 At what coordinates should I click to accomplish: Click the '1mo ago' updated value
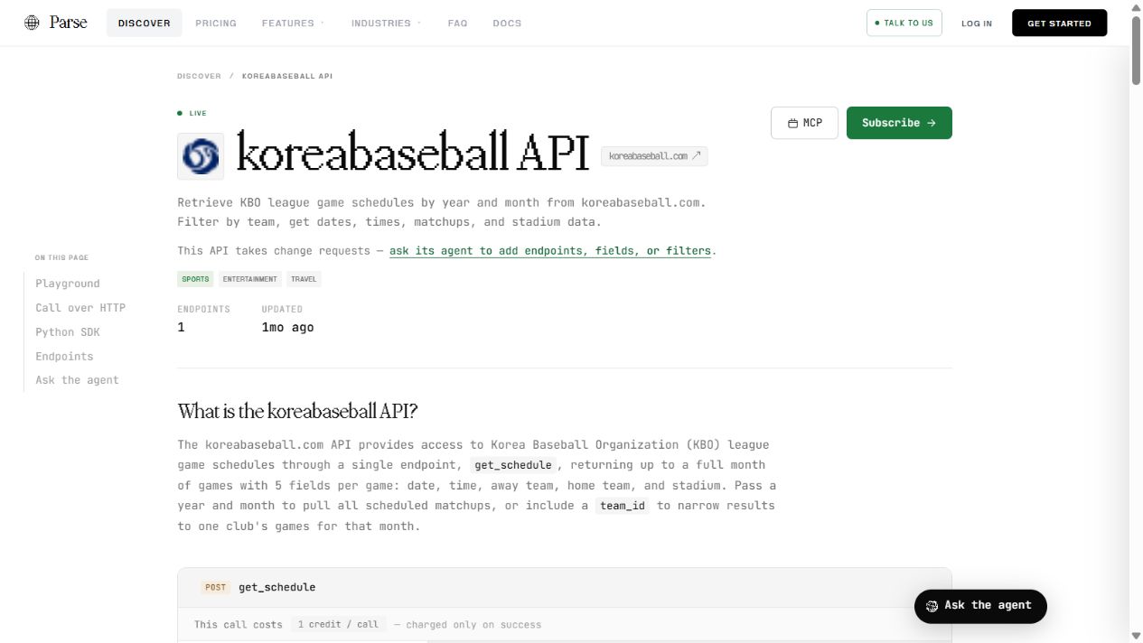[287, 327]
